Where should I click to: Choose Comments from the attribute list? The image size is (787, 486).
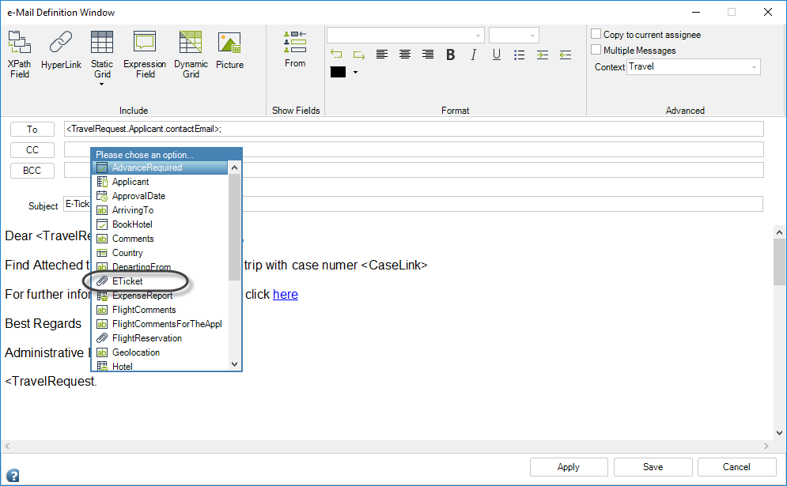pos(160,239)
